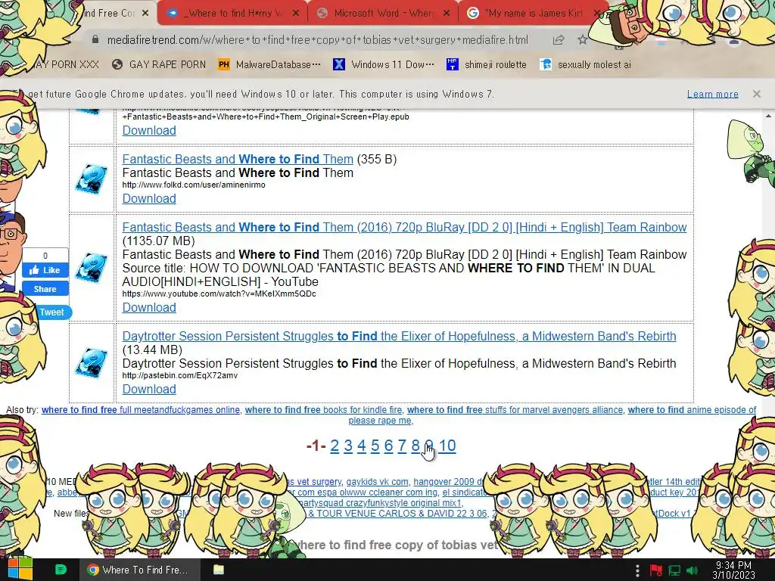
Task: Open File Explorer from the taskbar
Action: (219, 570)
